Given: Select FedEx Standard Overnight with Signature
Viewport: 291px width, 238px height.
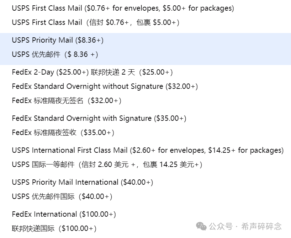Looking at the screenshot, I should point(99,118).
